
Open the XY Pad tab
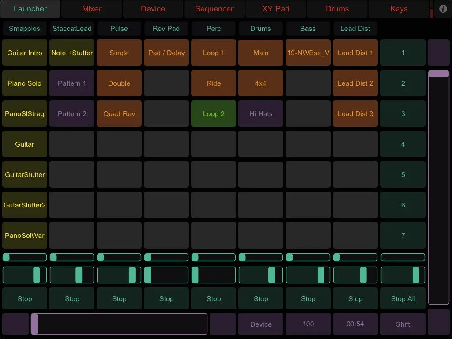(275, 9)
